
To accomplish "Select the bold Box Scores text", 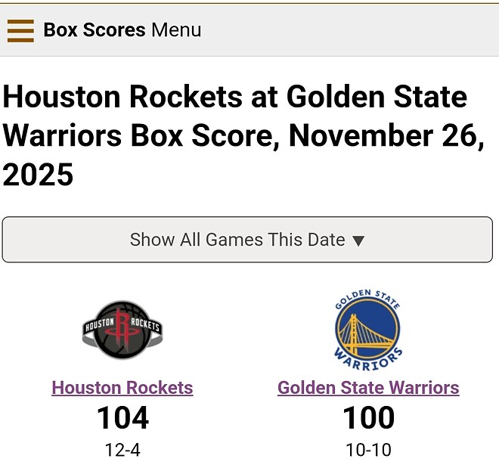I will (x=94, y=30).
